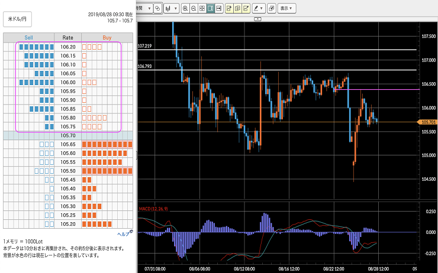This screenshot has width=438, height=273.
Task: Click the 106.793 horizontal line label
Action: coord(144,66)
